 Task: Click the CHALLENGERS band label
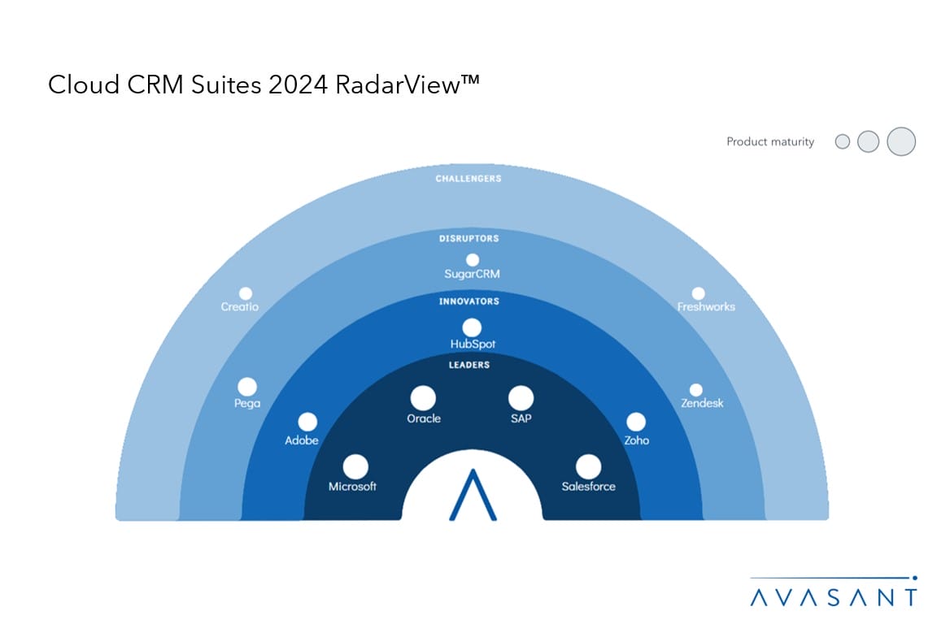pyautogui.click(x=468, y=179)
